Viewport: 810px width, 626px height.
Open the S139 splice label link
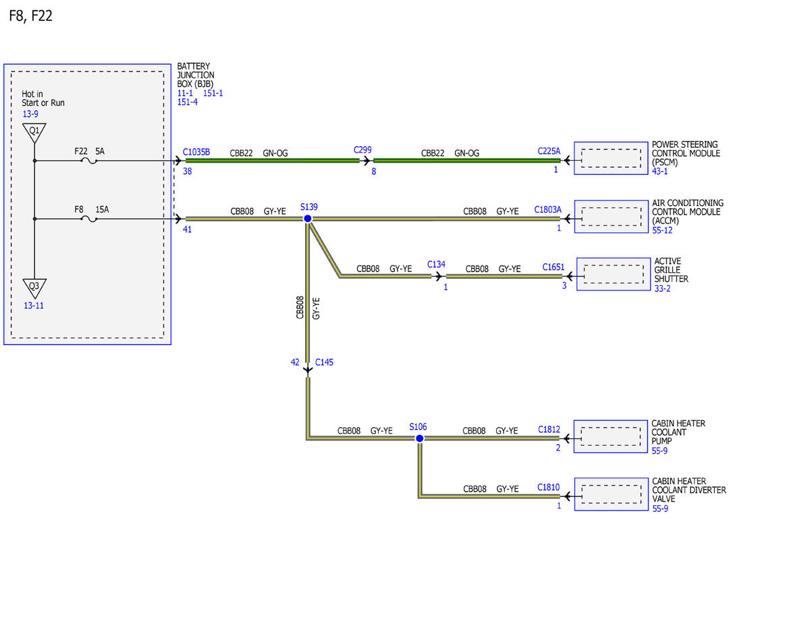pos(308,207)
